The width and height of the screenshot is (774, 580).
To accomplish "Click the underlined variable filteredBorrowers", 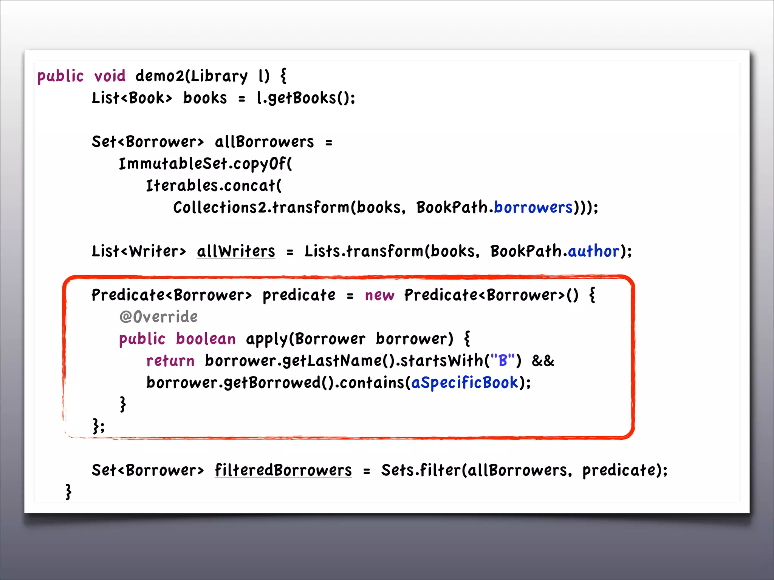I will click(x=283, y=470).
